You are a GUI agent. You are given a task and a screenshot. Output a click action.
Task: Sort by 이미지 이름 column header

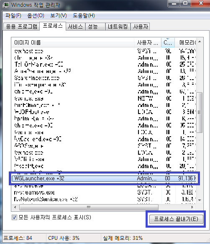point(73,42)
